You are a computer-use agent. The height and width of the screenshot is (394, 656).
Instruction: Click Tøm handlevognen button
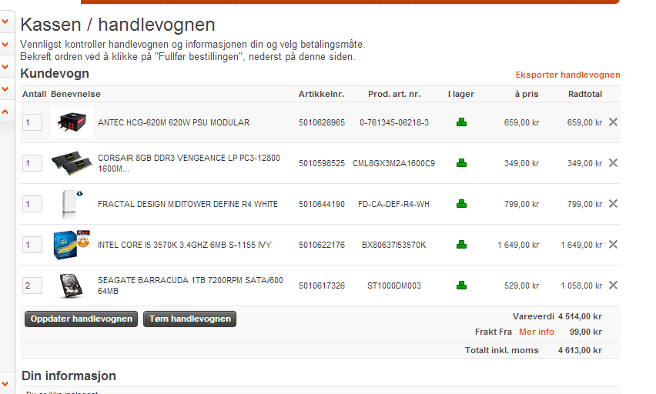coord(190,319)
